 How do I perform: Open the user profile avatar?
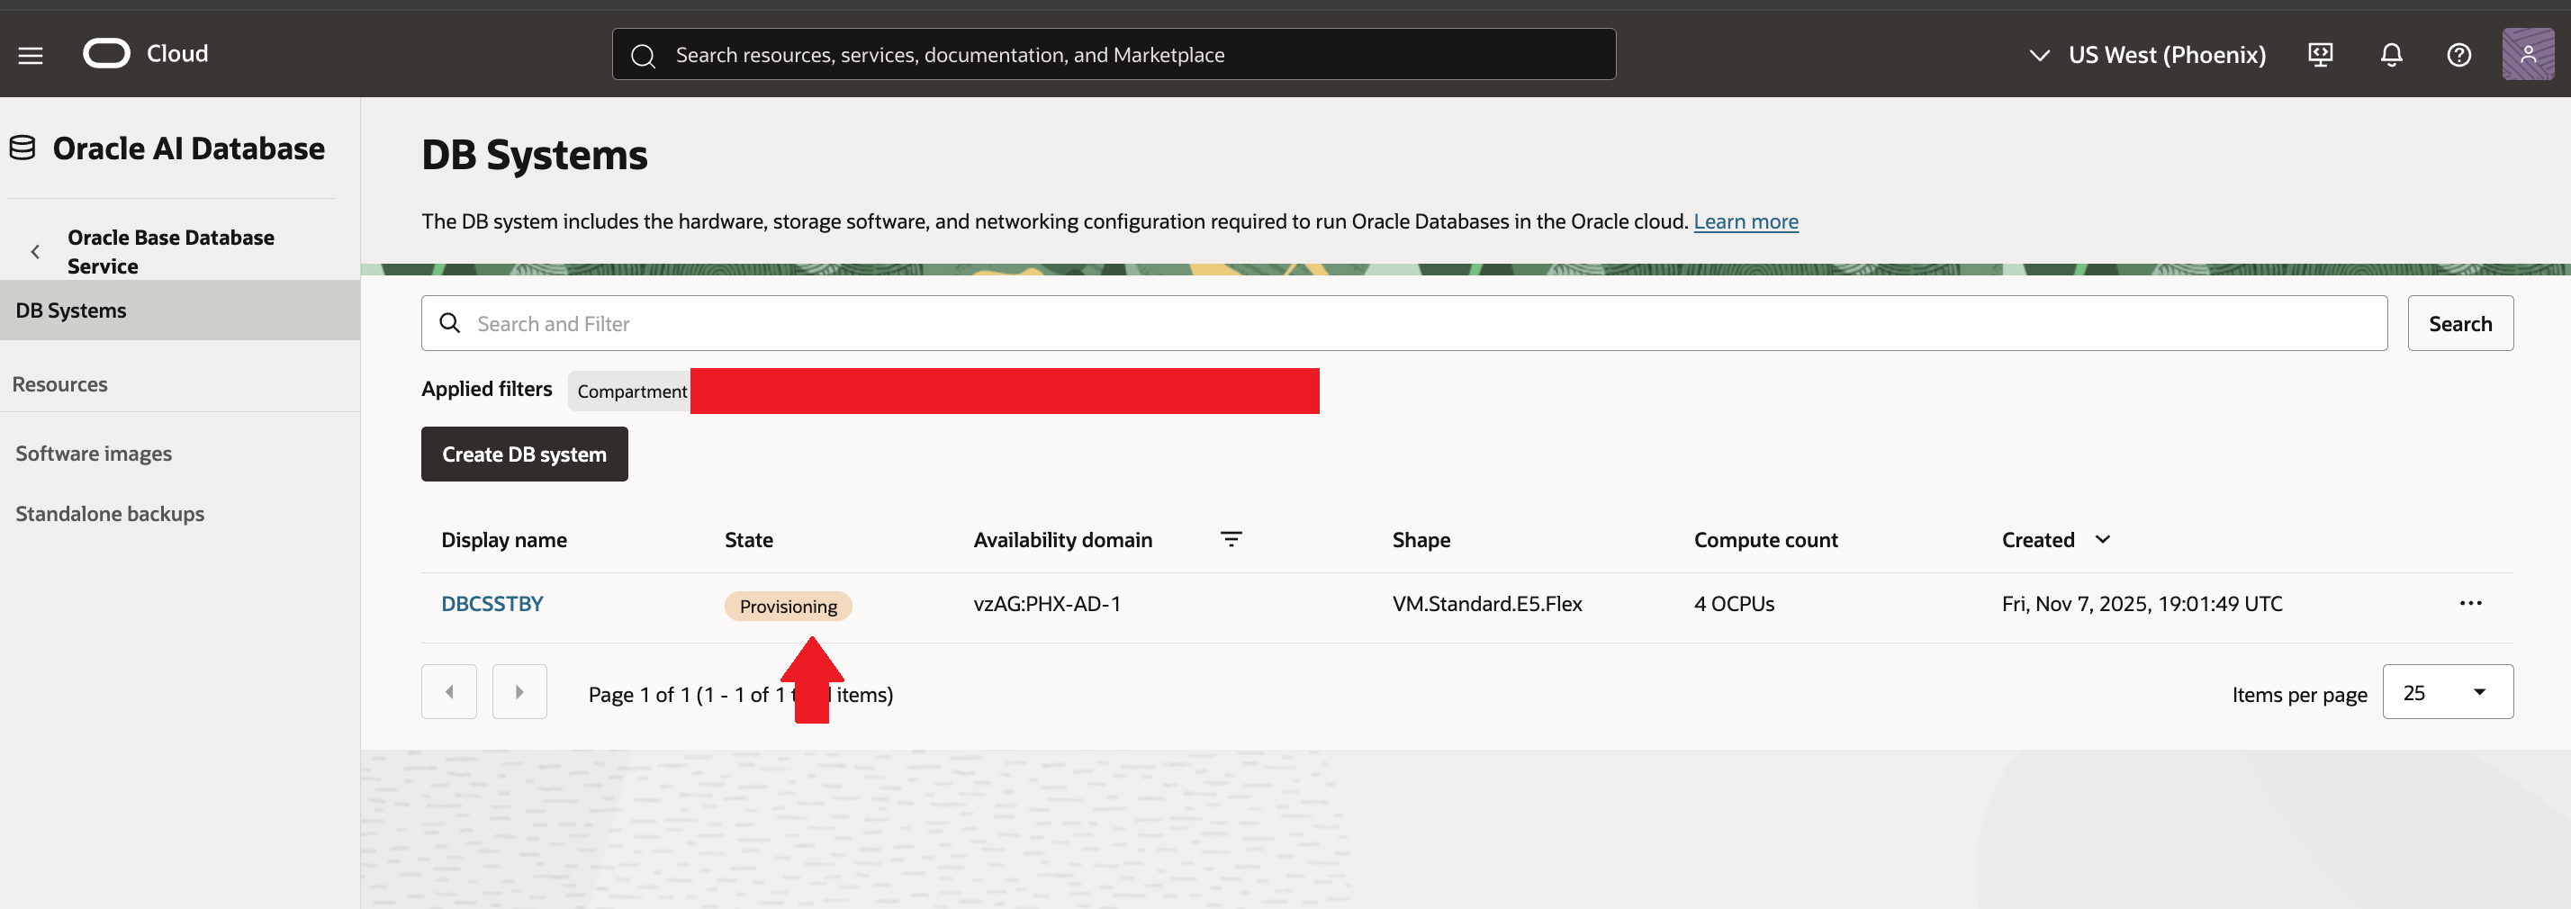[x=2527, y=55]
